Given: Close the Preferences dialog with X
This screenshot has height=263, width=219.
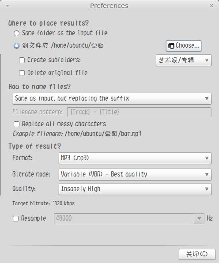Looking at the screenshot, I should (x=211, y=6).
